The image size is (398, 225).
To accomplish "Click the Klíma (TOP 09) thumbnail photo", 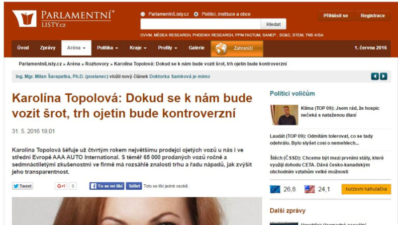I will 284,115.
